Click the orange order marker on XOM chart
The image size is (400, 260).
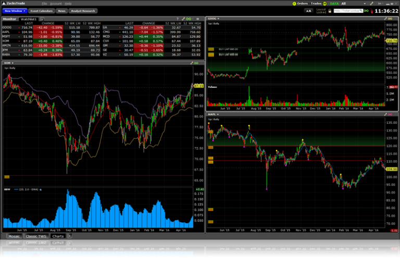[7, 177]
